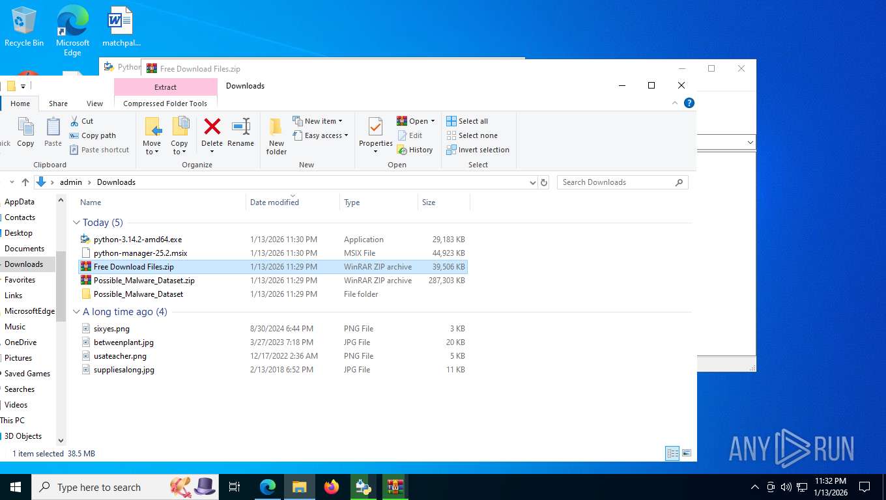Image resolution: width=886 pixels, height=500 pixels.
Task: Switch to Large icons view layout
Action: (x=686, y=453)
